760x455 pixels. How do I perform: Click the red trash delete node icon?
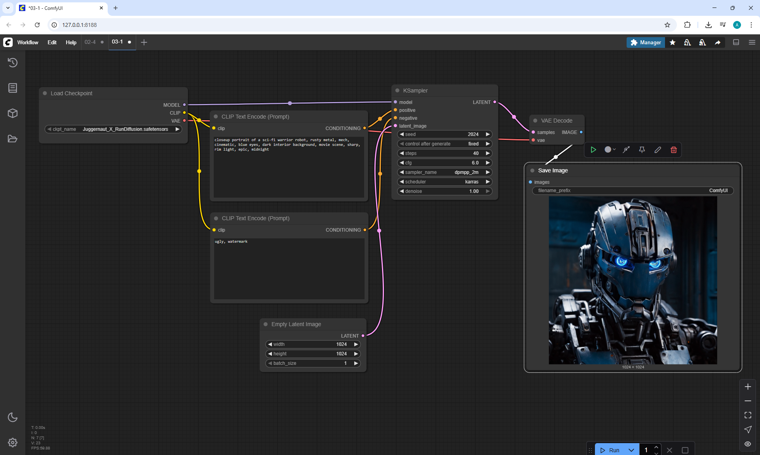pos(673,150)
